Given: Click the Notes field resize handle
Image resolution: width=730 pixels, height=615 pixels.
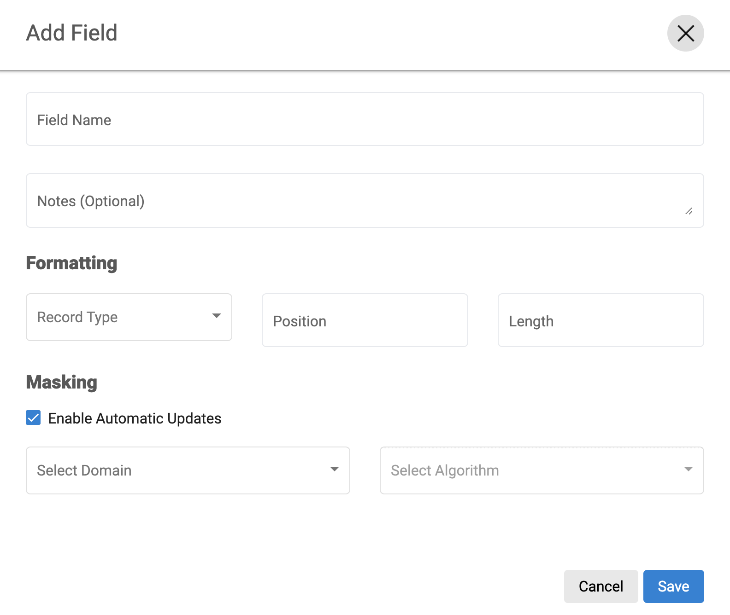Looking at the screenshot, I should tap(689, 211).
